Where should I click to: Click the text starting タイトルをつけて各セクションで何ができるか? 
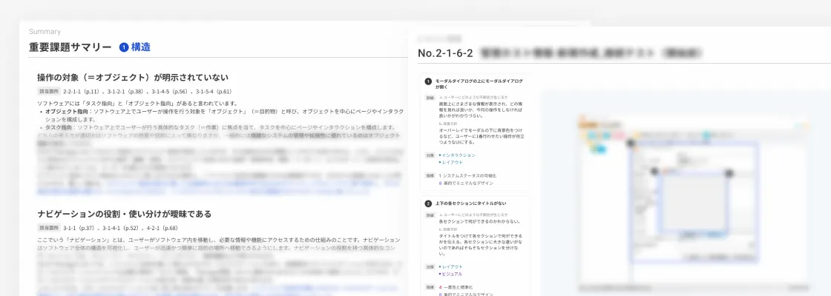[482, 243]
